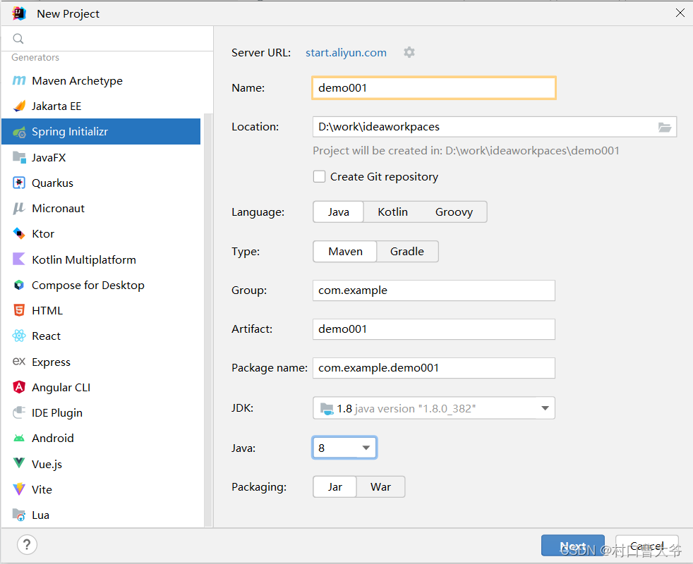The image size is (693, 564).
Task: Click the Name input field
Action: pyautogui.click(x=434, y=88)
